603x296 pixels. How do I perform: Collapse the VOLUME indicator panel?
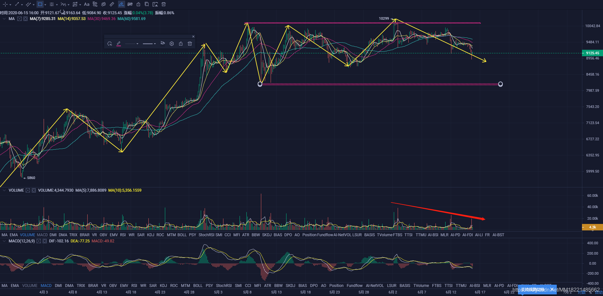click(4, 190)
